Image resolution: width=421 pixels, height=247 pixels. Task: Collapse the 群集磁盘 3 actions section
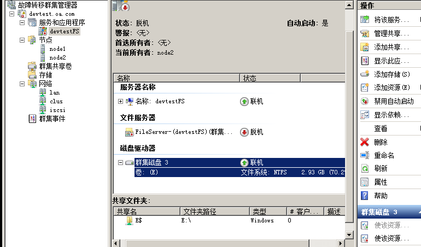point(420,212)
